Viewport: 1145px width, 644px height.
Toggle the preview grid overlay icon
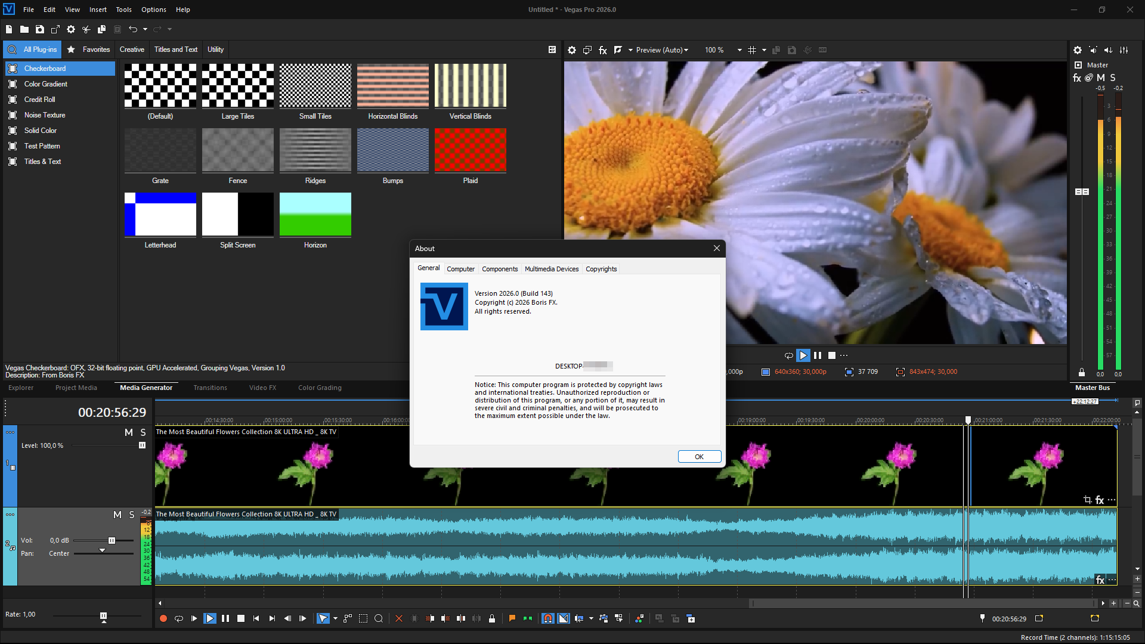(752, 50)
